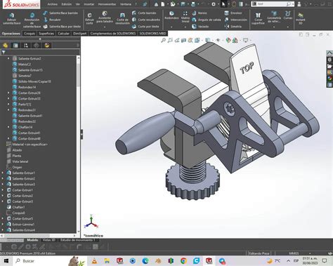The height and width of the screenshot is (266, 333).
Task: Open Insertar menu
Action: pyautogui.click(x=89, y=4)
